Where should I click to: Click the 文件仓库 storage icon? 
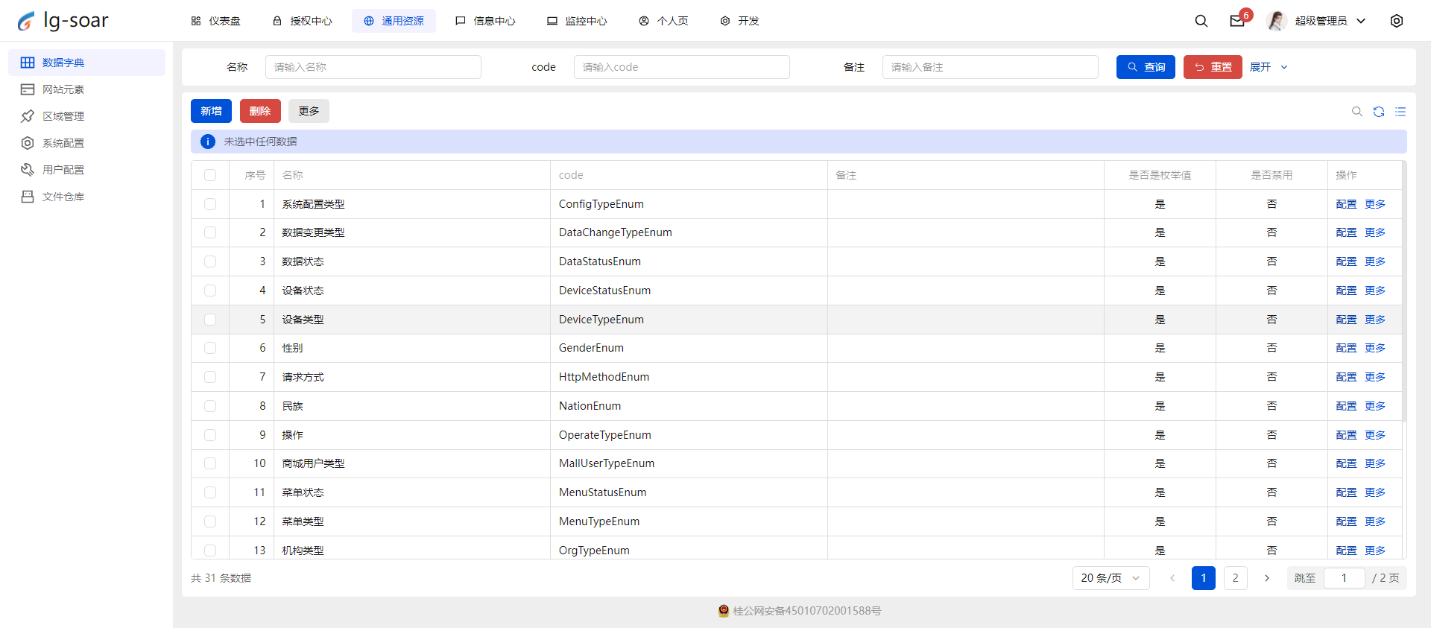28,197
